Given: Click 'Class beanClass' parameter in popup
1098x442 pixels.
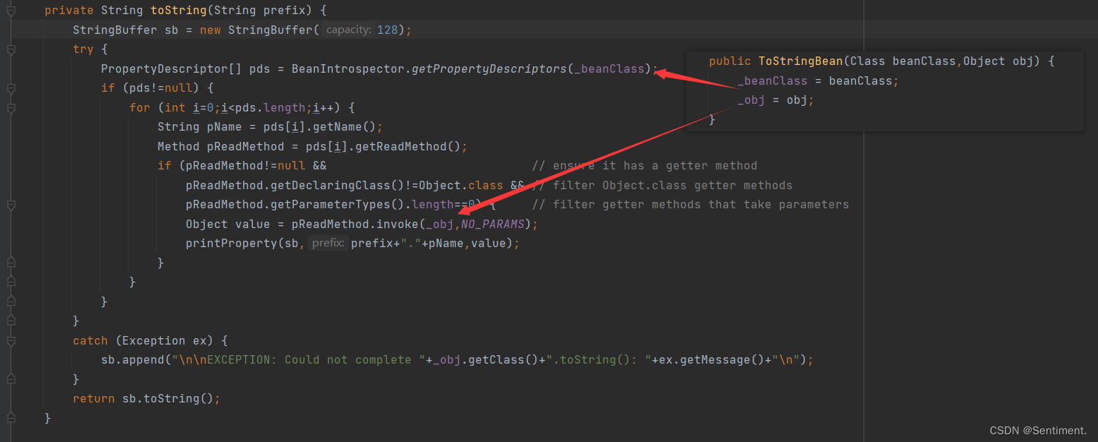Looking at the screenshot, I should coord(903,61).
